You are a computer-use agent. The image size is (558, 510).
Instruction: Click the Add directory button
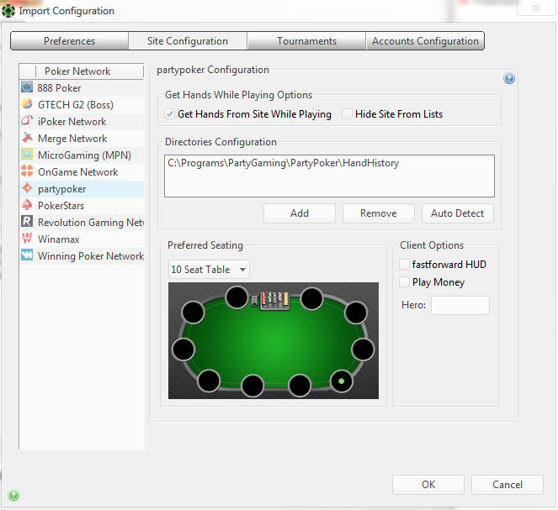click(300, 213)
